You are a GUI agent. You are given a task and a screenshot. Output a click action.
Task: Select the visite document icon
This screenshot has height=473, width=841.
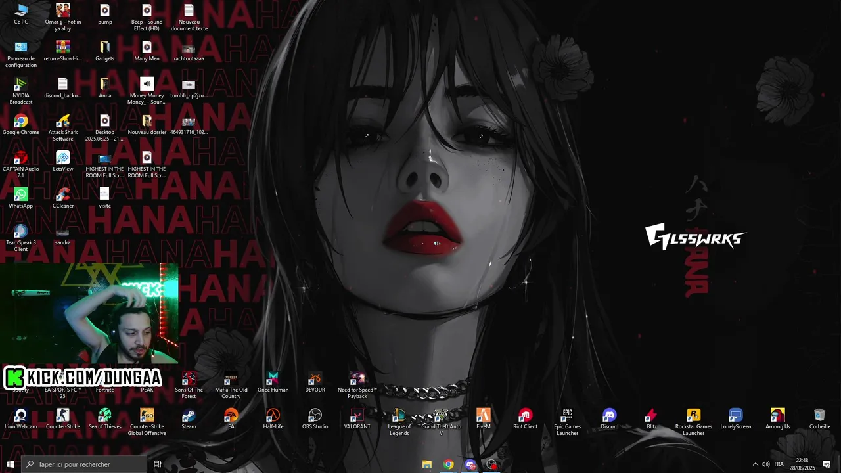coord(105,198)
